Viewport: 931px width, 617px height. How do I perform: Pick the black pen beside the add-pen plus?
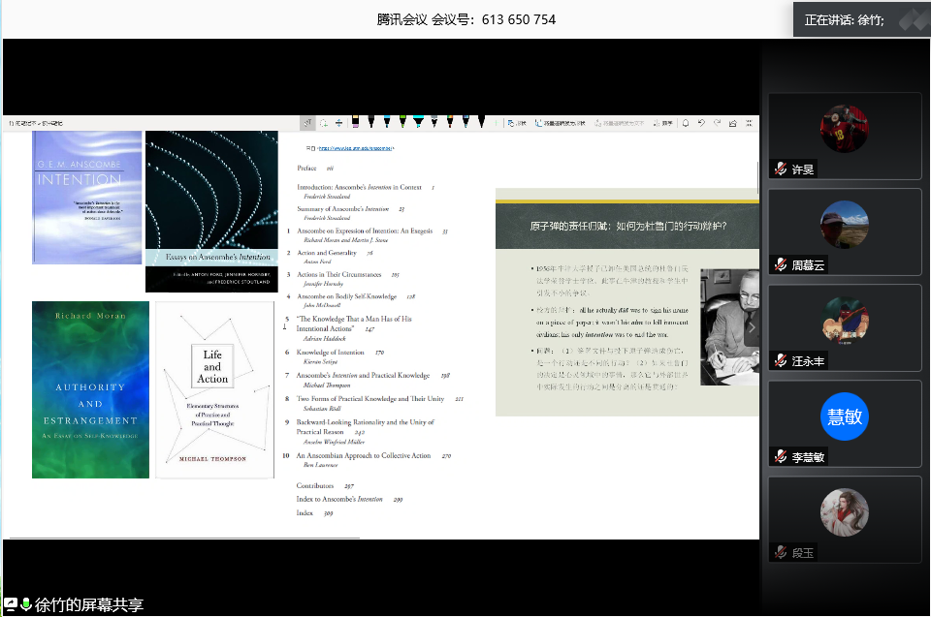(482, 122)
